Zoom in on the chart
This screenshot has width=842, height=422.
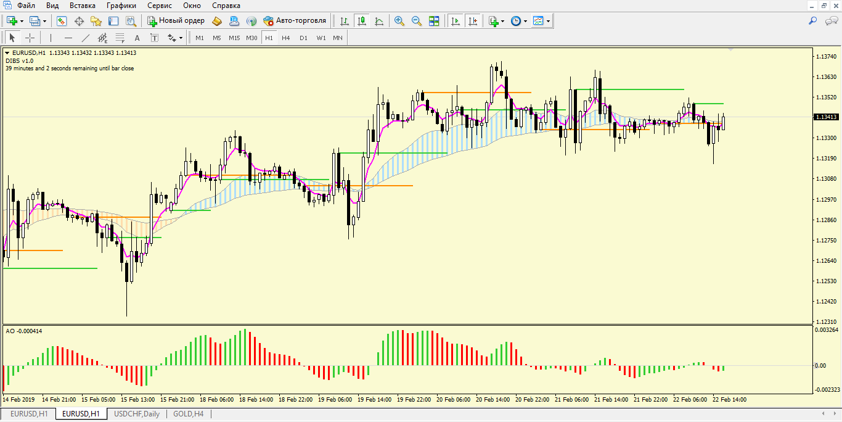tap(399, 21)
